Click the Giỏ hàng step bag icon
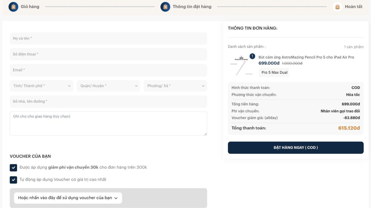 pyautogui.click(x=13, y=7)
